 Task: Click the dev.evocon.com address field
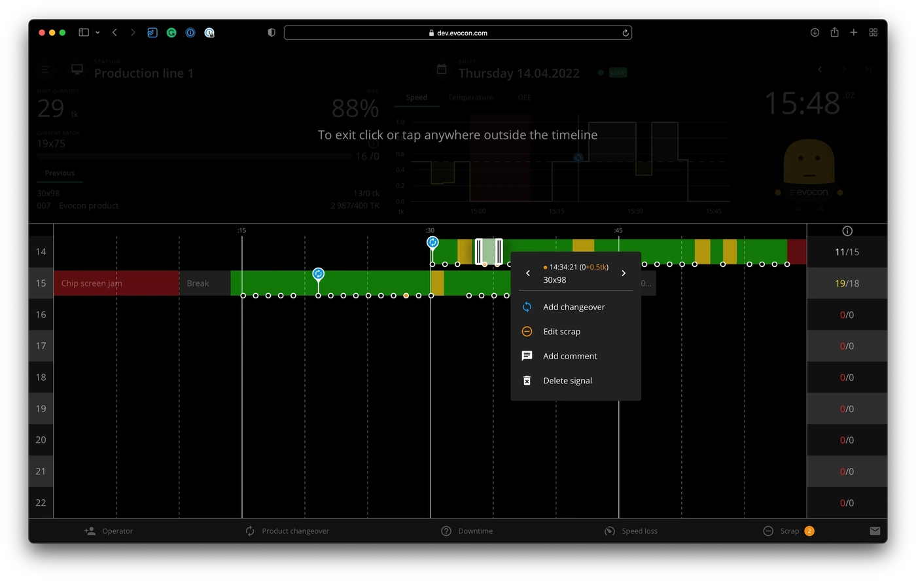pyautogui.click(x=458, y=33)
